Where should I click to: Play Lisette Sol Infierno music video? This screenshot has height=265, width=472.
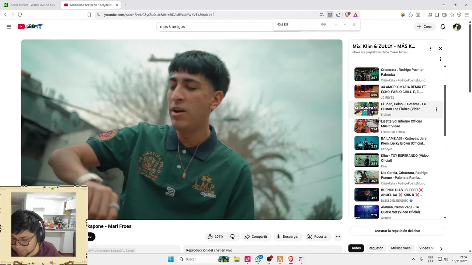coord(396,126)
